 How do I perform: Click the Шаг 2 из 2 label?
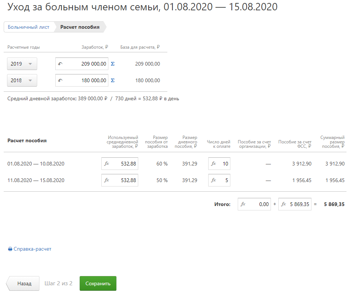(58, 283)
